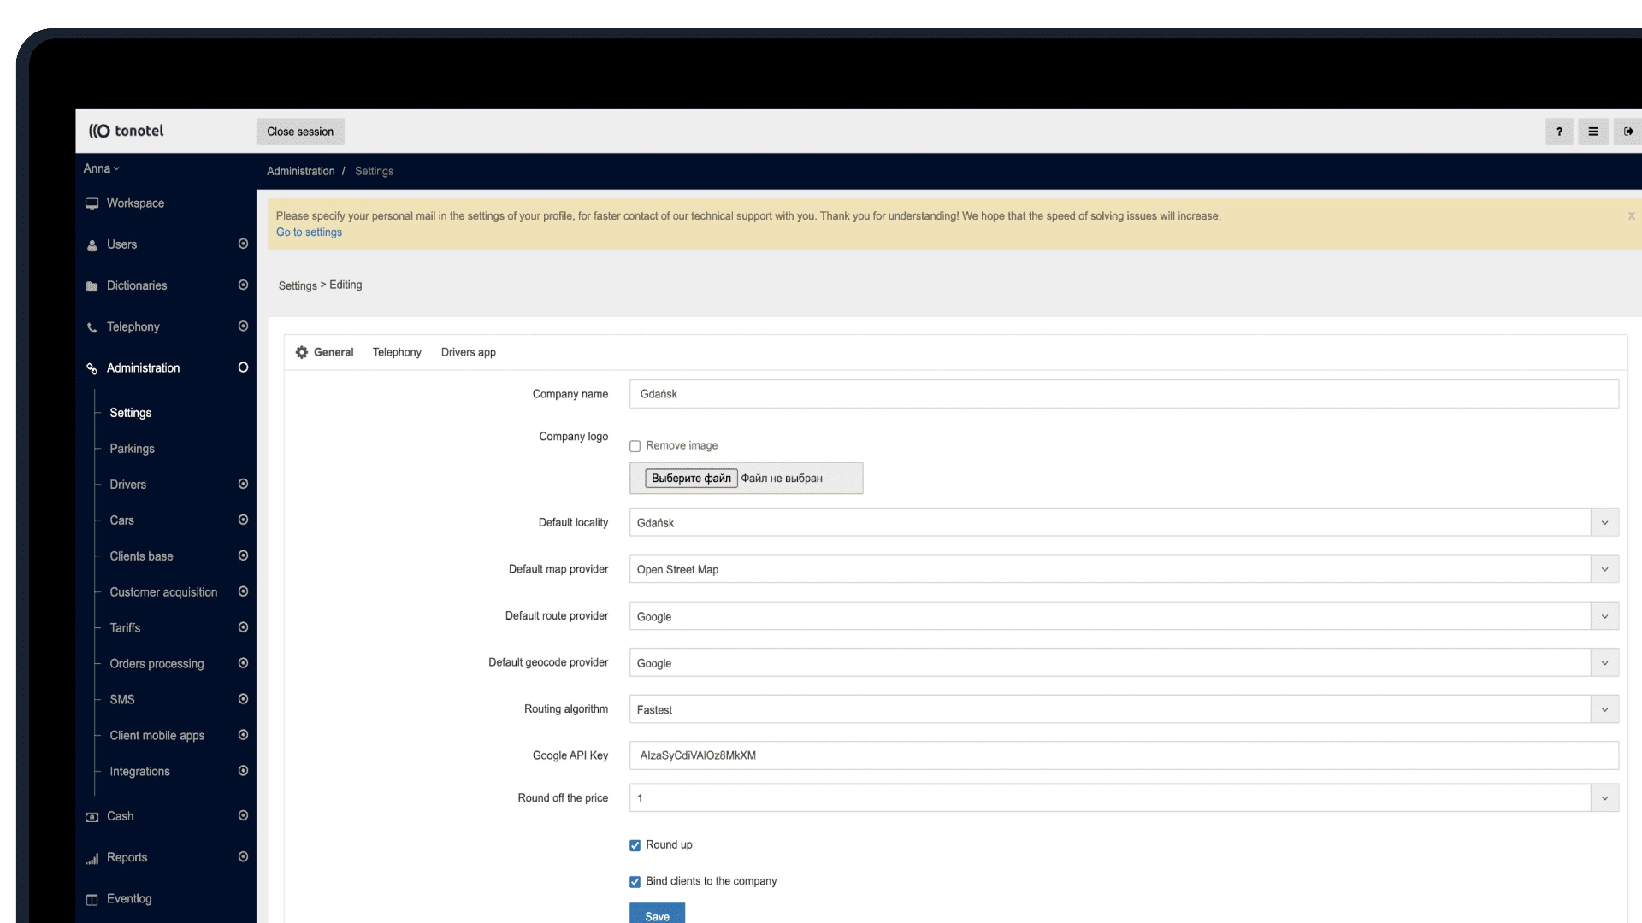1642x923 pixels.
Task: Open the Default map provider dropdown
Action: pos(1604,569)
